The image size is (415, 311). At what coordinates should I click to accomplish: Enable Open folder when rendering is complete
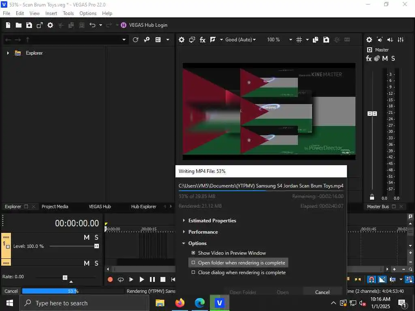(238, 262)
